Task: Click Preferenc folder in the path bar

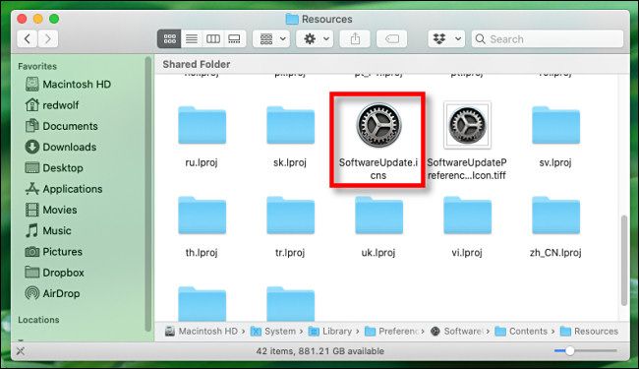Action: point(391,332)
